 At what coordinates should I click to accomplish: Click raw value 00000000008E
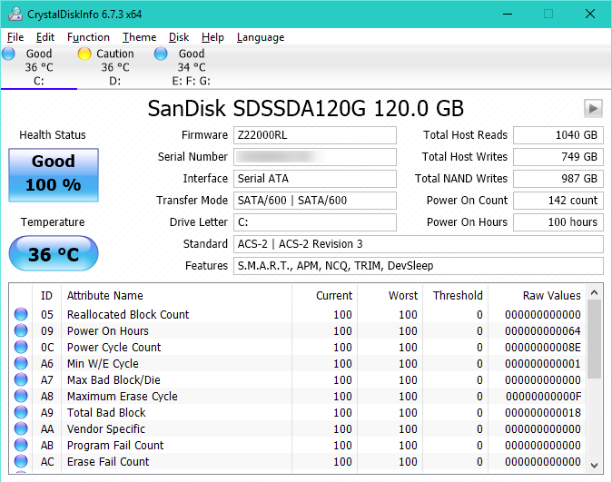click(x=542, y=347)
